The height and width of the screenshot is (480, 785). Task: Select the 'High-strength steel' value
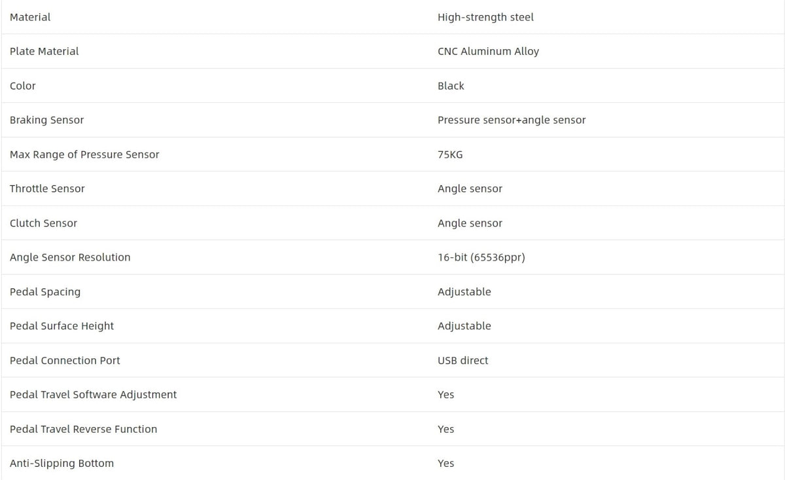pos(485,17)
